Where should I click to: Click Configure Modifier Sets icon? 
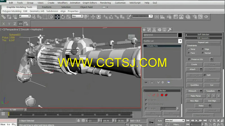pyautogui.click(x=169, y=82)
